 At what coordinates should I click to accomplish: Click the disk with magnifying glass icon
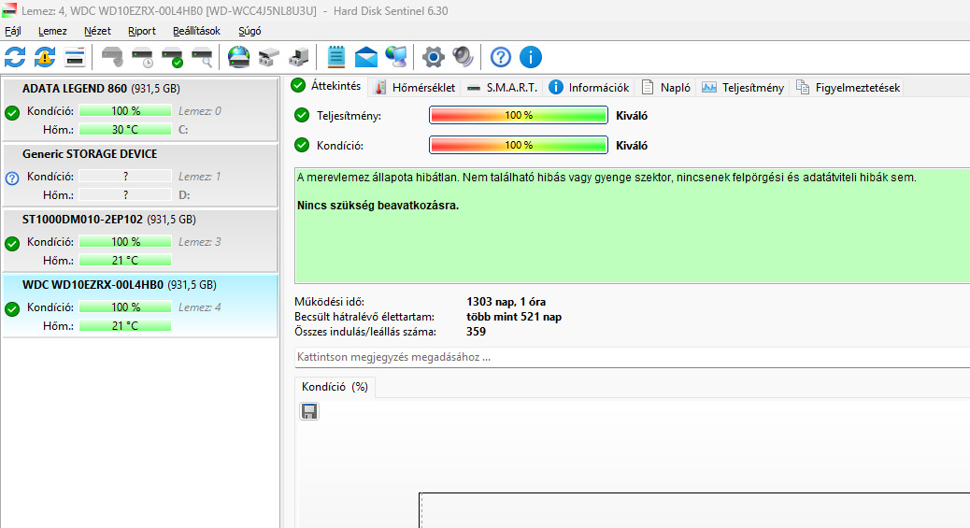[x=202, y=57]
